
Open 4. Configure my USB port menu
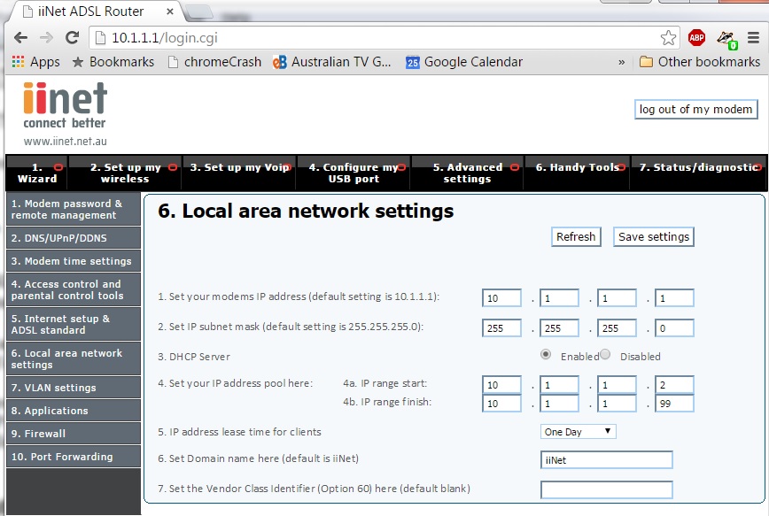click(x=353, y=173)
